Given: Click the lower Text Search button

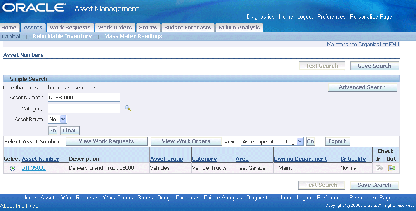Looking at the screenshot, I should [321, 185].
